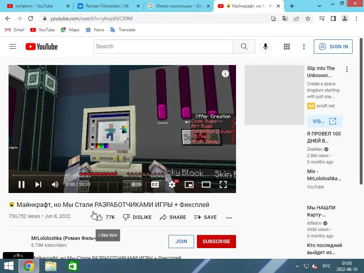This screenshot has width=364, height=273.
Task: Bookmark this page star icon
Action: (x=308, y=18)
